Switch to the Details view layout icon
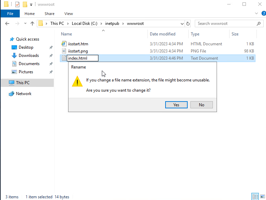This screenshot has height=200, width=266. click(x=255, y=197)
